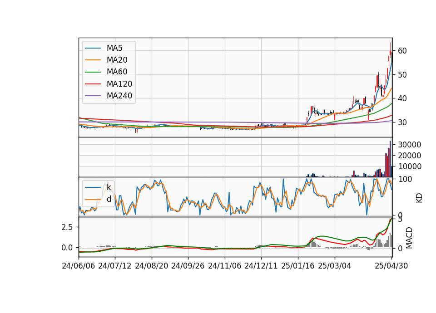Click the highest candlestick above 60

coord(391,49)
